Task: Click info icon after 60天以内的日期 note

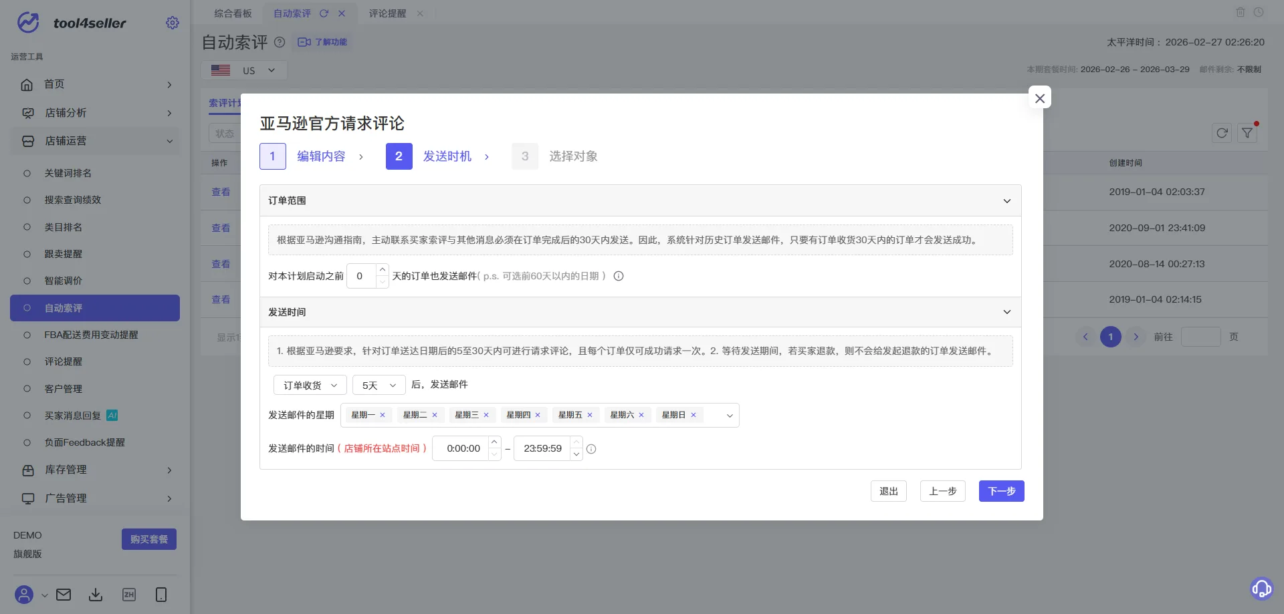Action: (x=619, y=276)
